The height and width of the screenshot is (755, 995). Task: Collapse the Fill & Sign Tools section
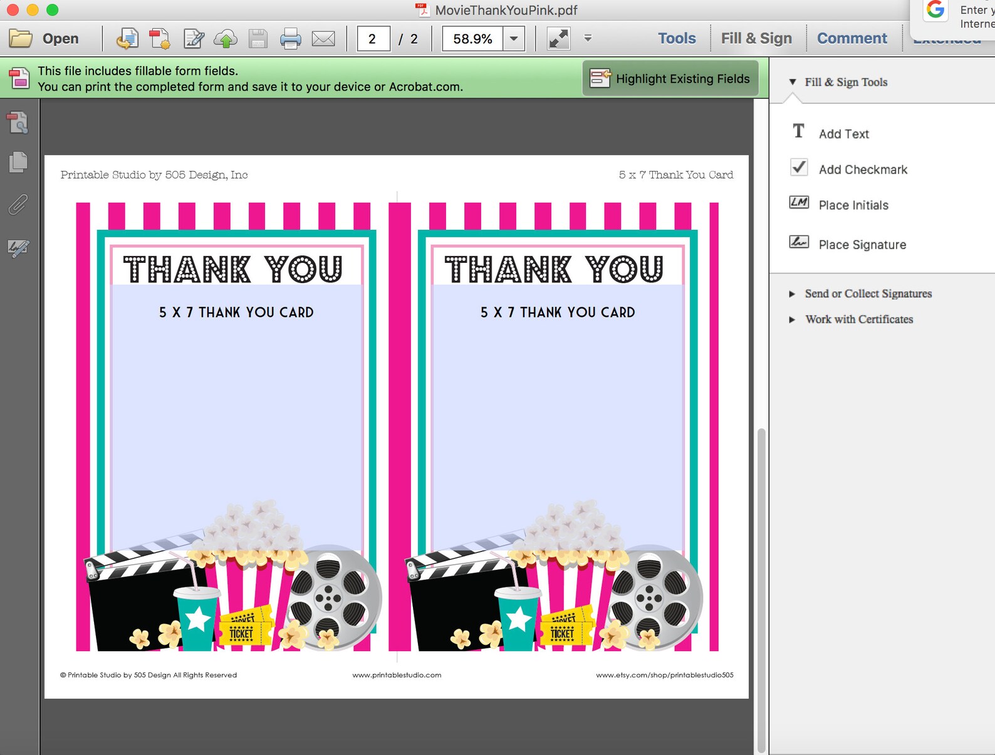(793, 82)
